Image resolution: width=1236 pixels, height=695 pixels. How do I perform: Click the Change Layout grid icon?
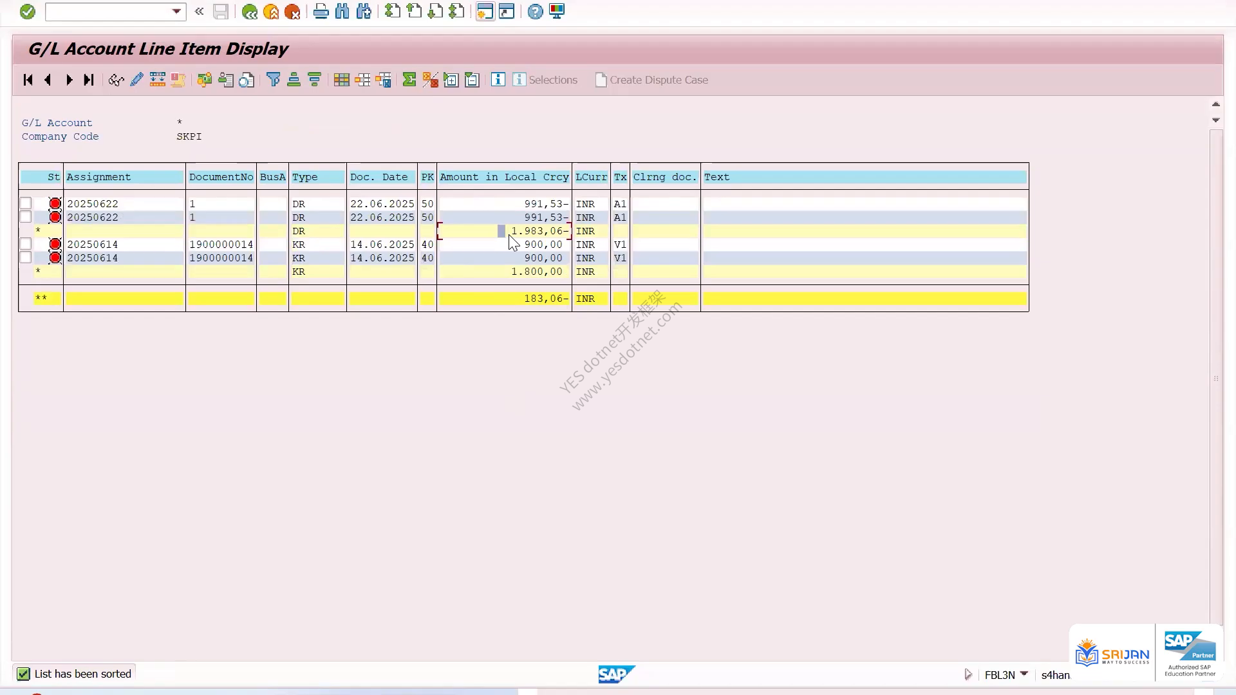341,80
